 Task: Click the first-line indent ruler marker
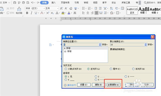pyautogui.click(x=61, y=18)
